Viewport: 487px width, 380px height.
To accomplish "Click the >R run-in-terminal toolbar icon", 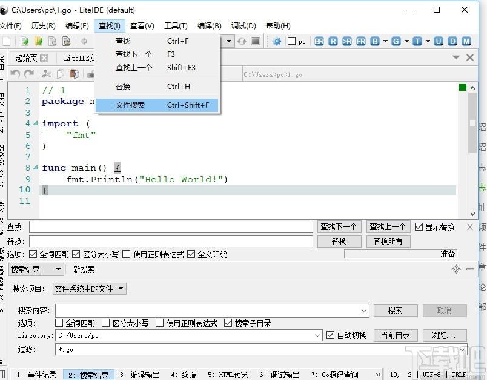I will point(347,41).
